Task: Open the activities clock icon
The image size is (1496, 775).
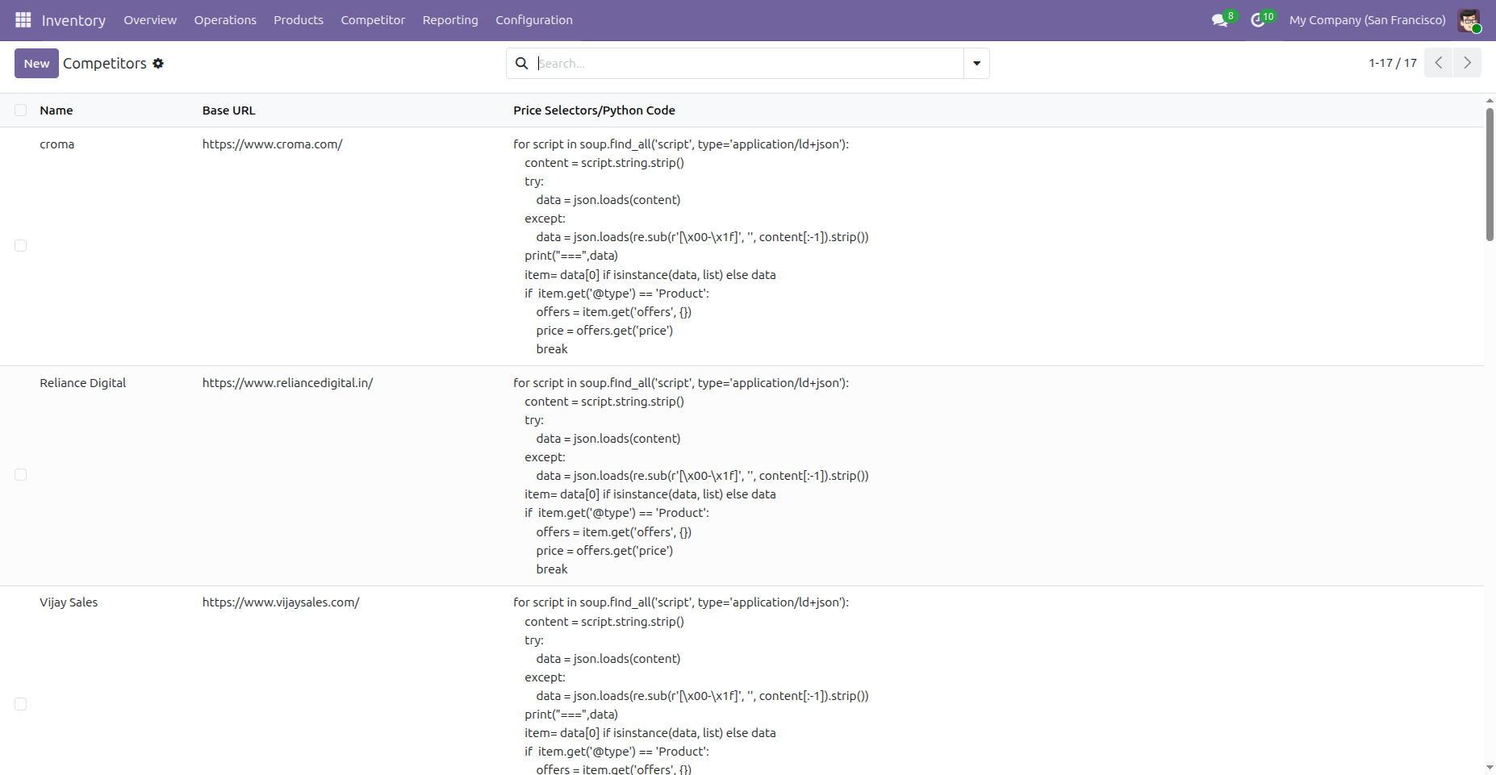Action: [x=1258, y=20]
